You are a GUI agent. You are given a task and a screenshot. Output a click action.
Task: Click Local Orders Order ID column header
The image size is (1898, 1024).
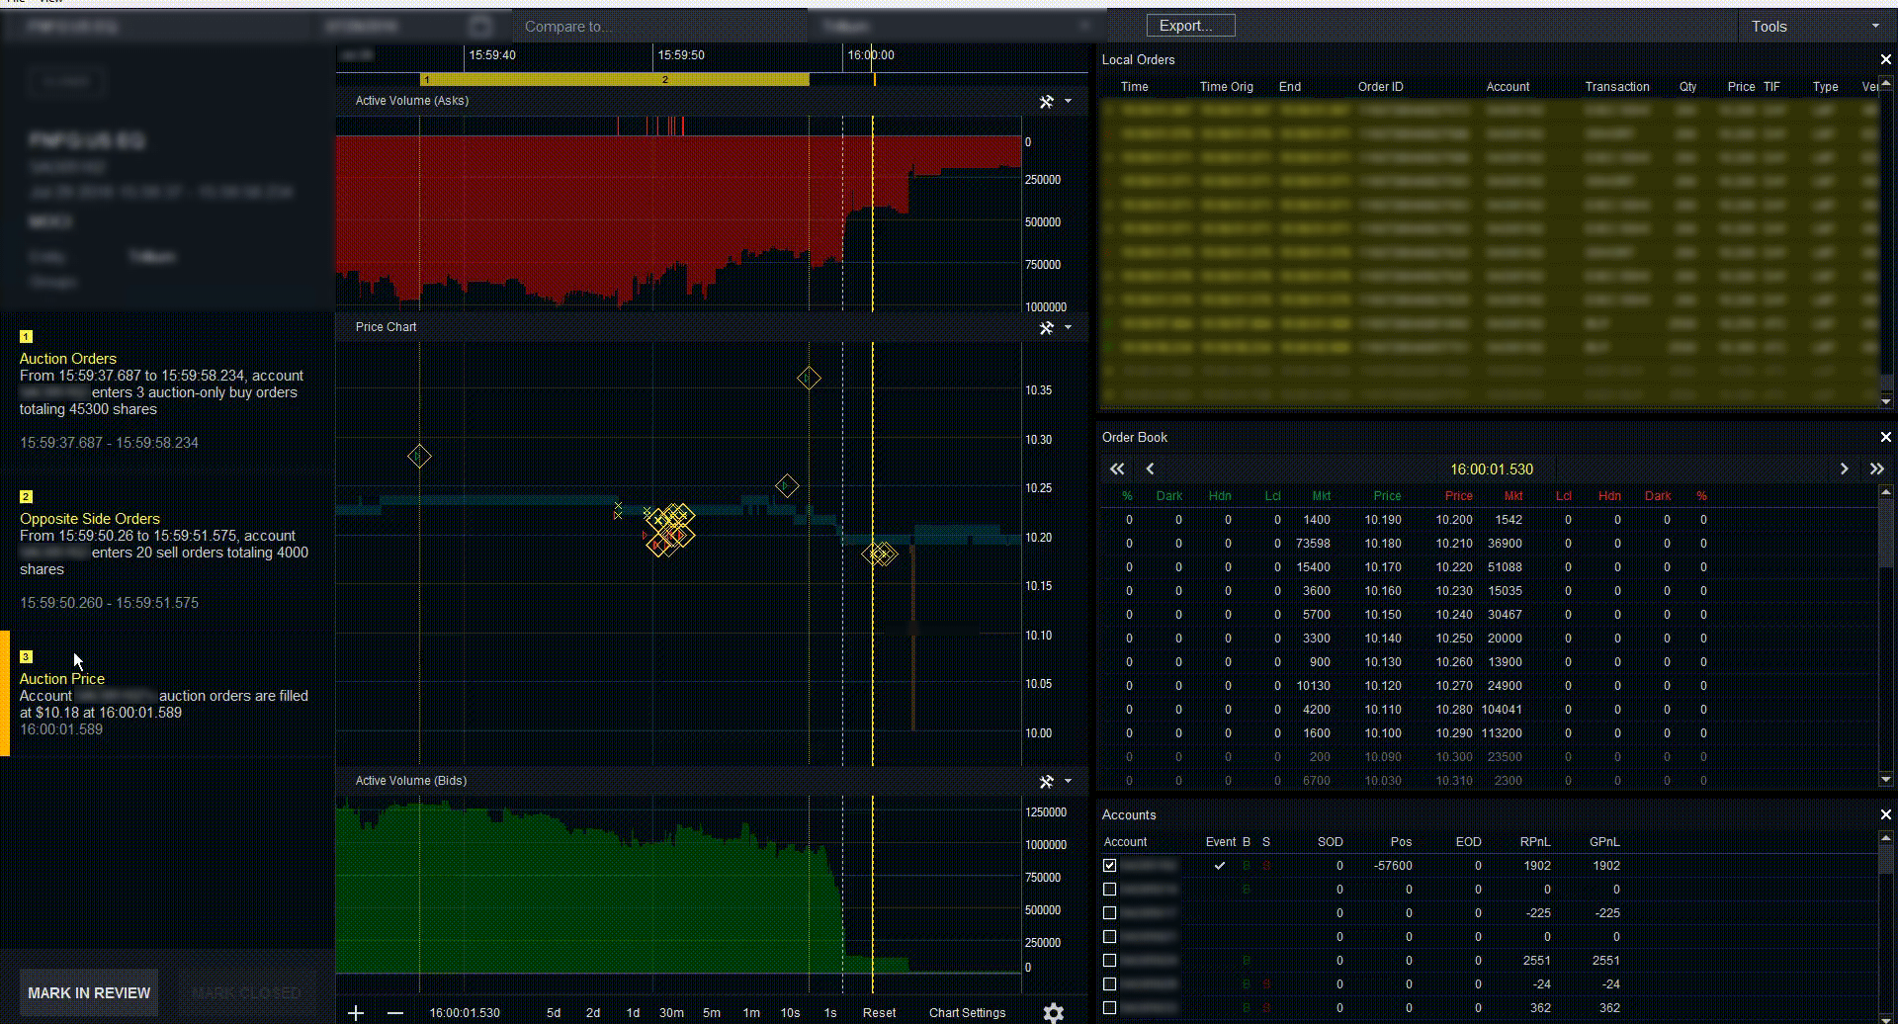point(1380,87)
